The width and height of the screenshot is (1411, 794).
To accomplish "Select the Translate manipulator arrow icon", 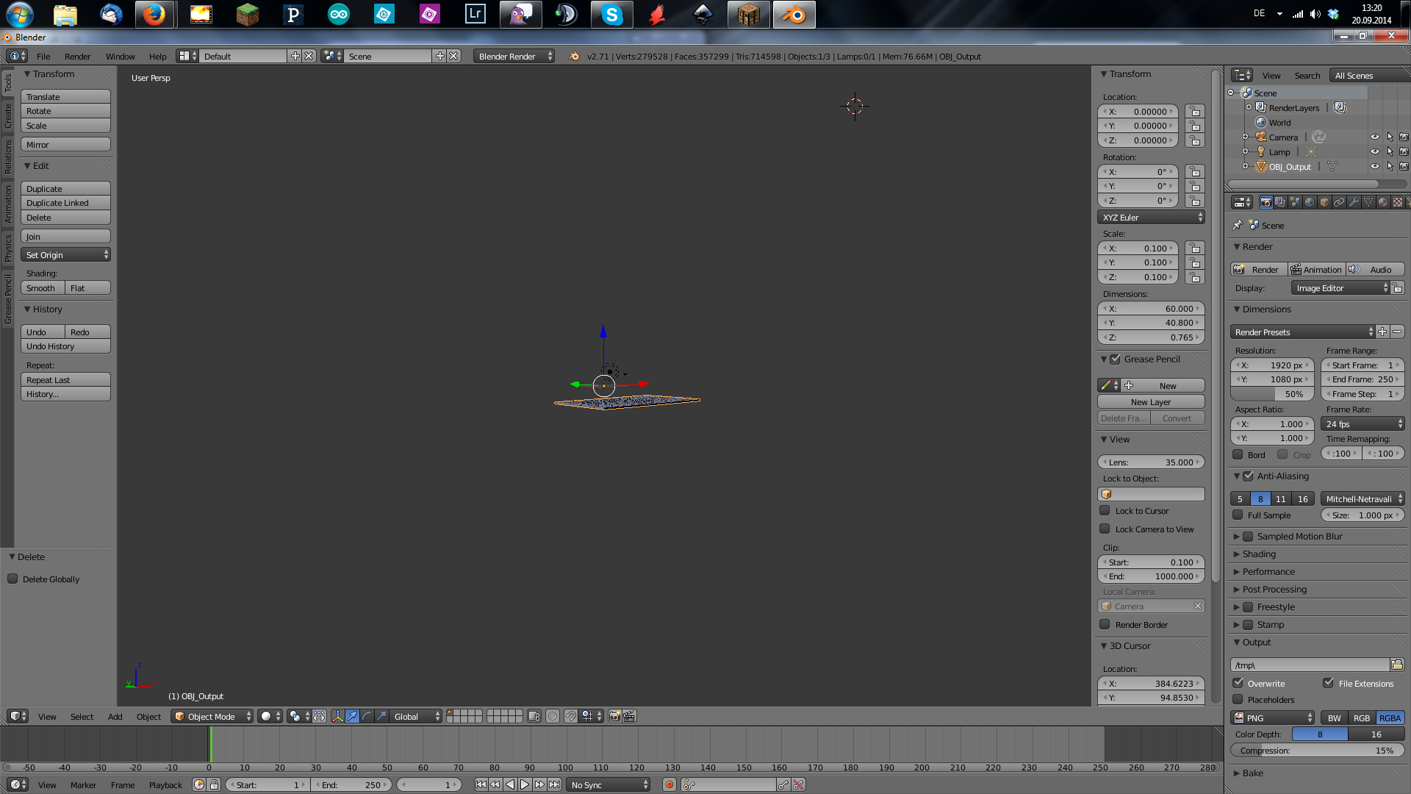I will (352, 716).
